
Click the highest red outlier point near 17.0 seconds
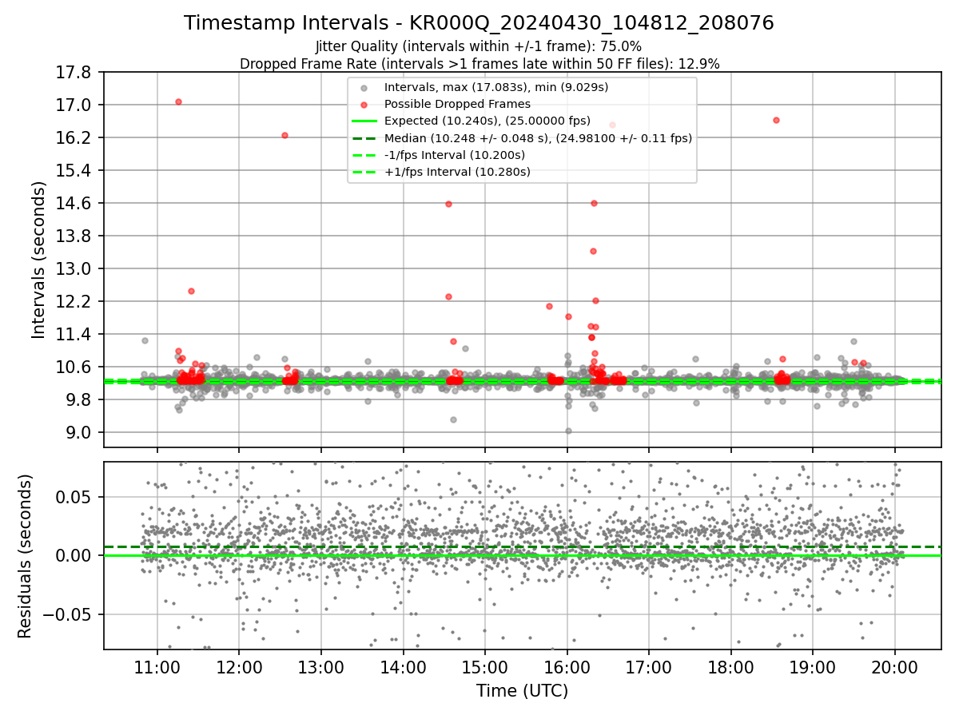click(x=178, y=101)
